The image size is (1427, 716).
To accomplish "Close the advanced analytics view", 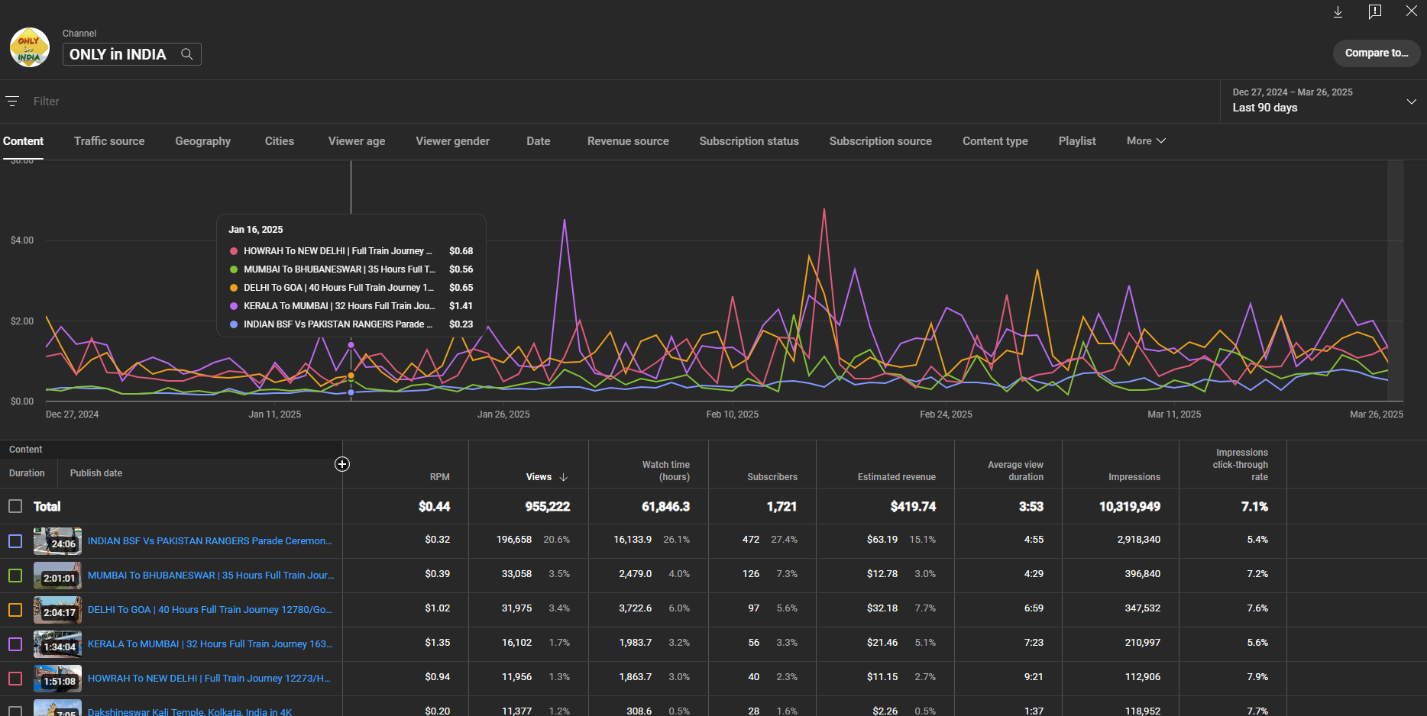I will click(x=1412, y=11).
